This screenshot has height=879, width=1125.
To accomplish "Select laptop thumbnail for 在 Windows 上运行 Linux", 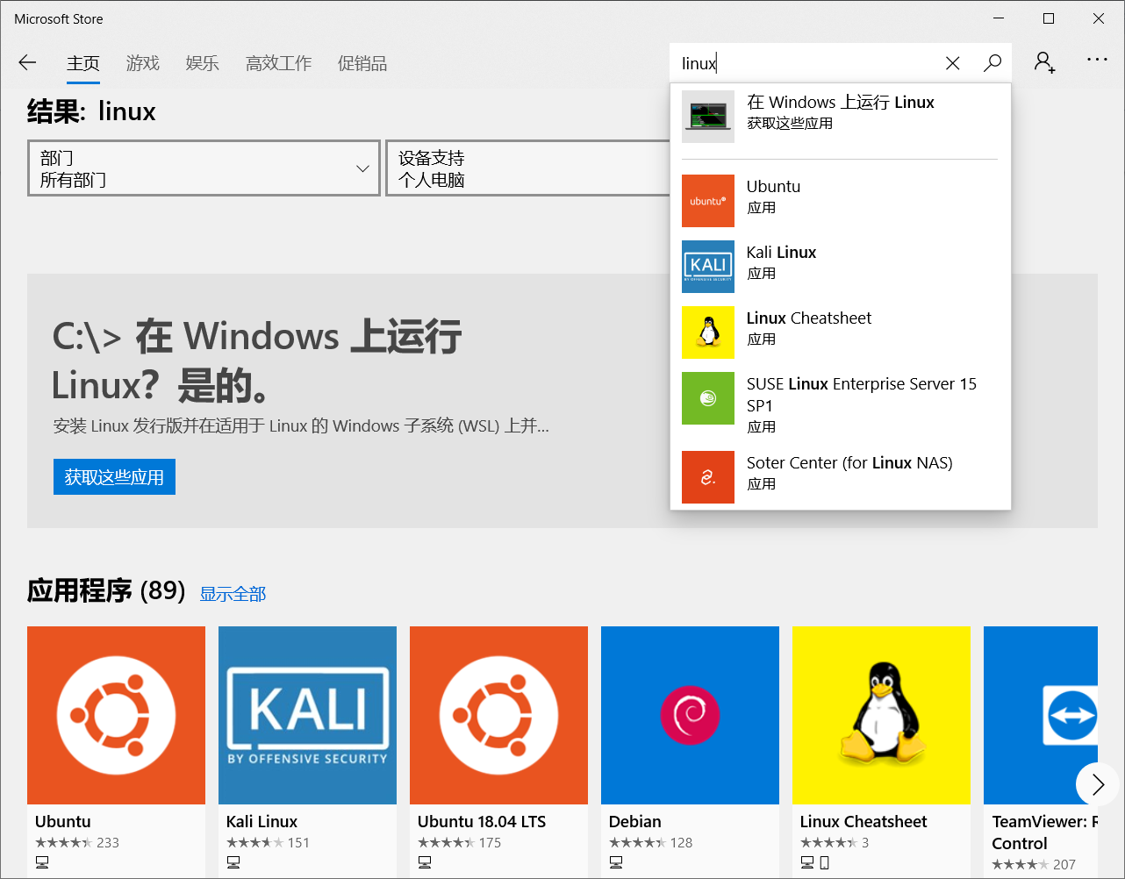I will (708, 117).
